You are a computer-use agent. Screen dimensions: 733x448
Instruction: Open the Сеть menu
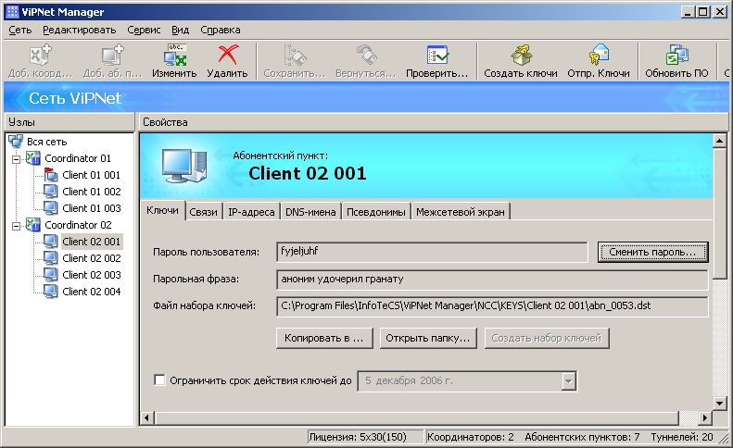click(x=20, y=30)
